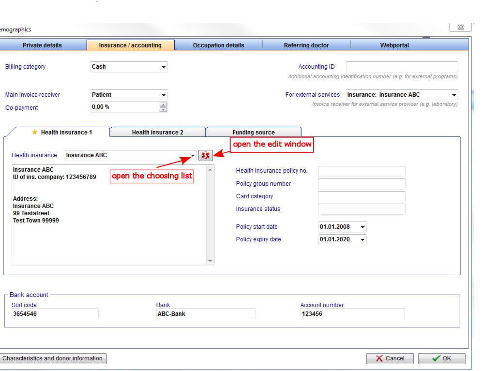Open Characteristics and donor information
483x371 pixels.
click(53, 358)
